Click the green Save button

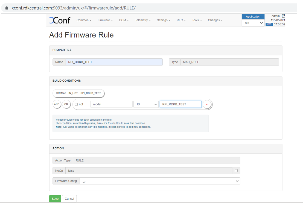pos(55,199)
